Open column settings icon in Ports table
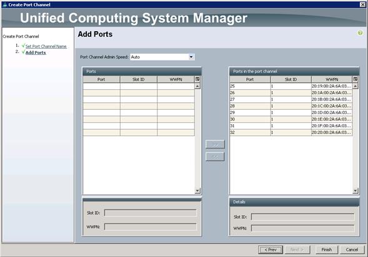Screen dimensions: 368x257 tap(197, 79)
